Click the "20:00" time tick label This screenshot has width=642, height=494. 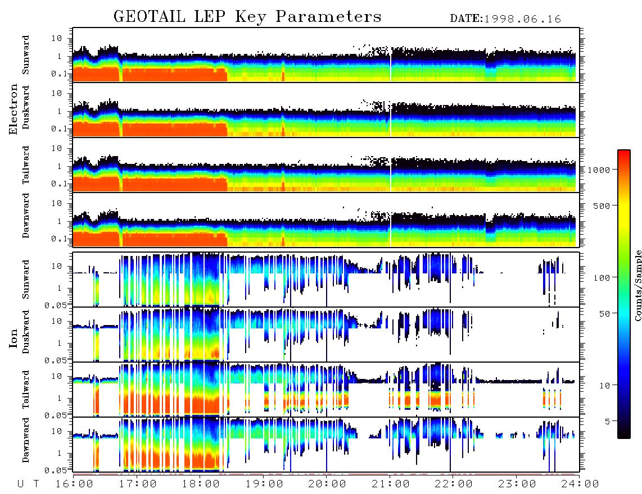click(327, 484)
